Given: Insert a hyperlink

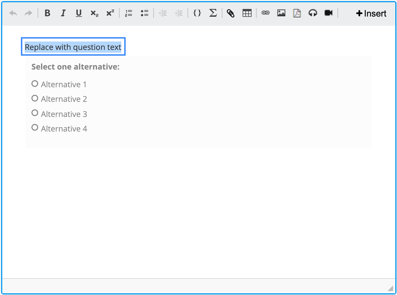Looking at the screenshot, I should (x=266, y=13).
